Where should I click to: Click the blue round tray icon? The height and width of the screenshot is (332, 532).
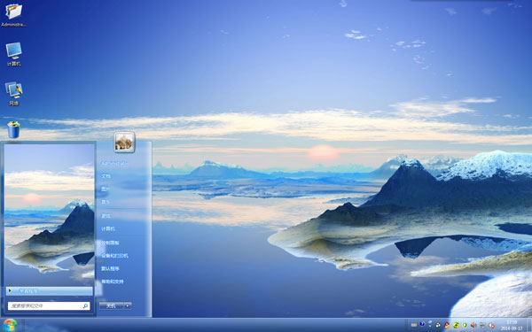tap(422, 324)
